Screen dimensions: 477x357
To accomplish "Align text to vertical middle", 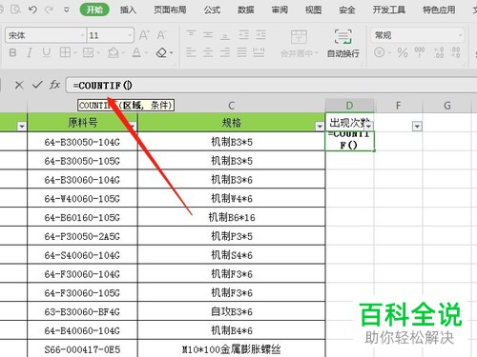I will [x=208, y=34].
